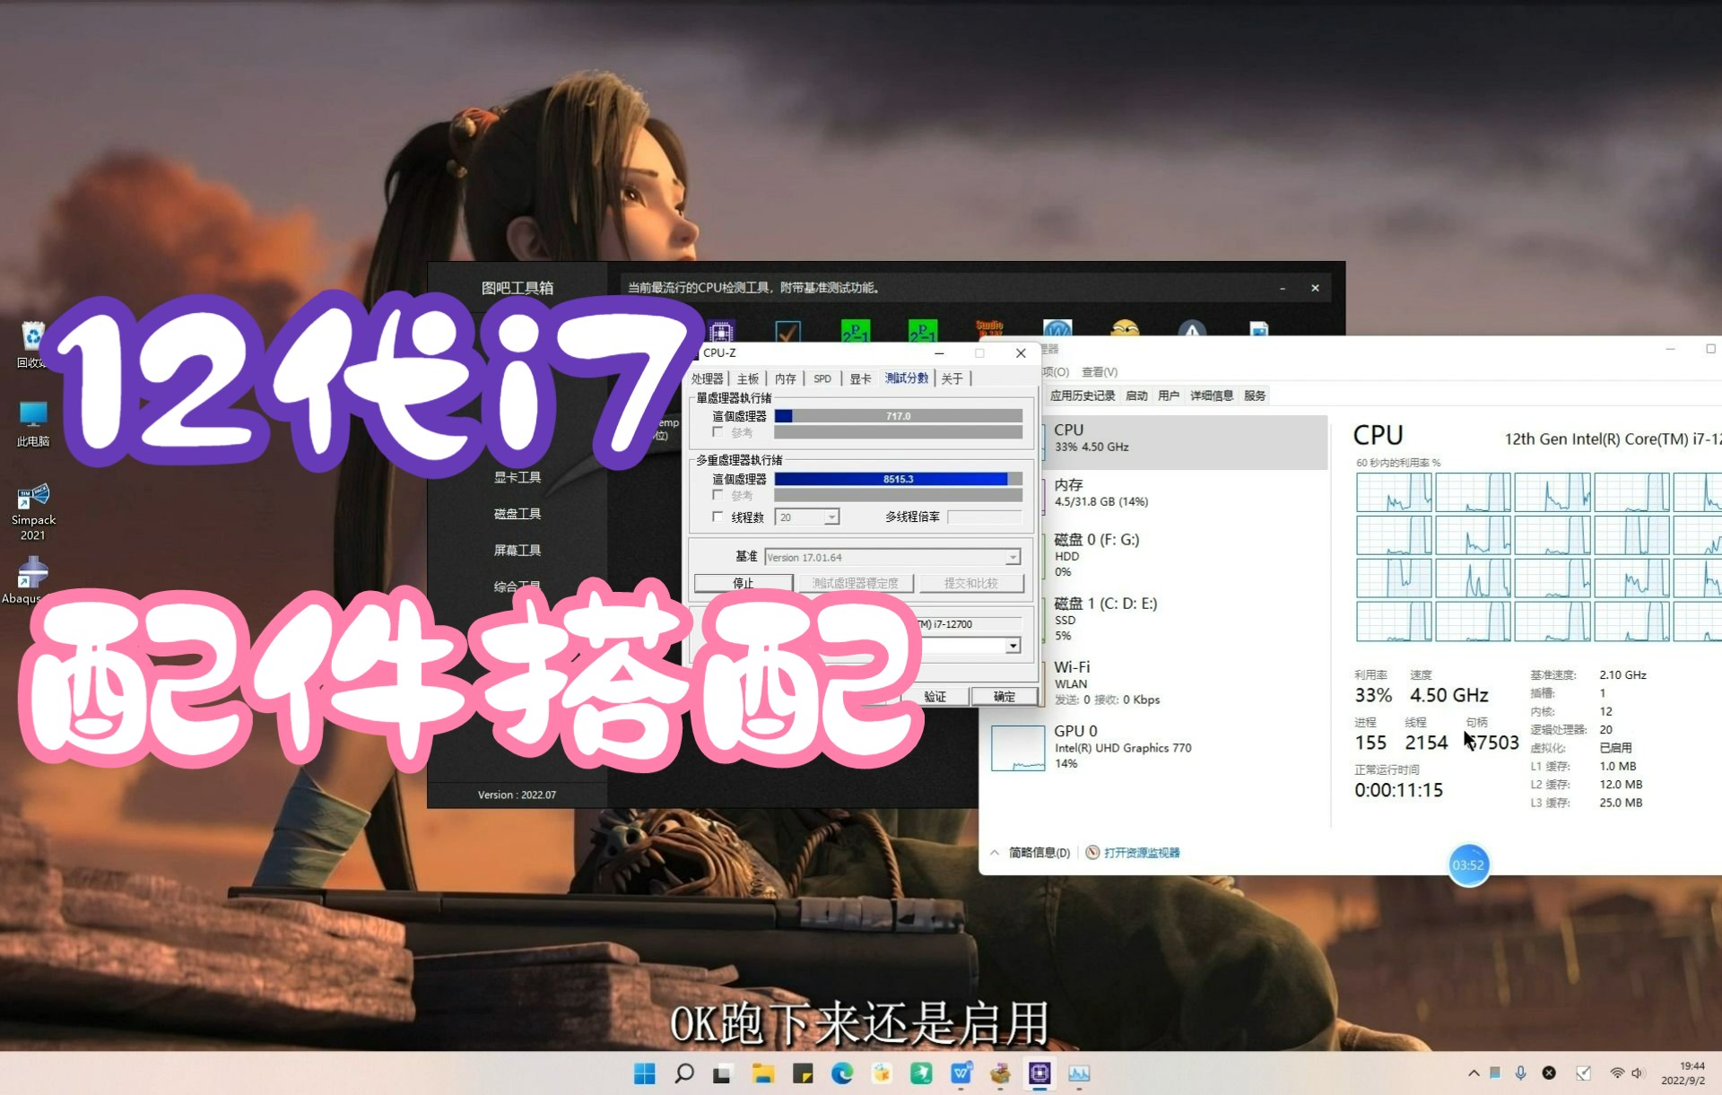This screenshot has width=1722, height=1095.
Task: Open taskbar Search
Action: [684, 1073]
